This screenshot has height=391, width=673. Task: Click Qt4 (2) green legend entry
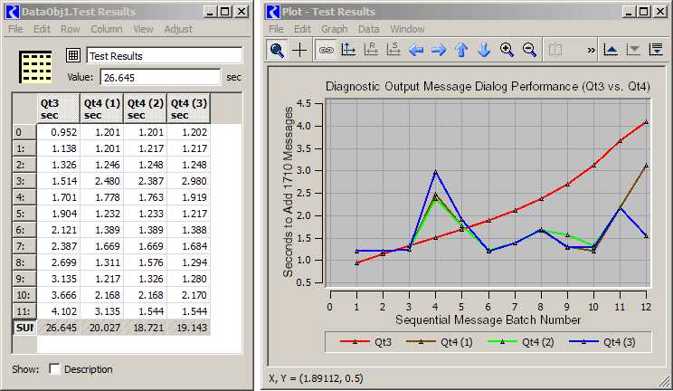coord(521,342)
